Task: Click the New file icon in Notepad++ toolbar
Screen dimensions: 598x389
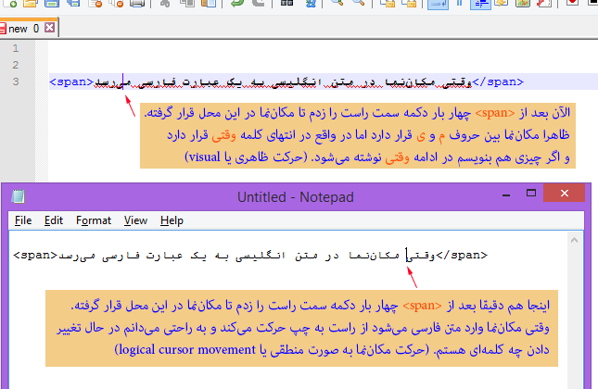Action: 9,3
